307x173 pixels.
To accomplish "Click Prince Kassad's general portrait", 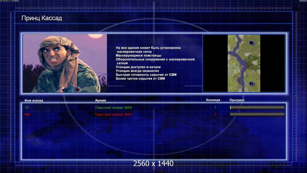I will point(65,63).
